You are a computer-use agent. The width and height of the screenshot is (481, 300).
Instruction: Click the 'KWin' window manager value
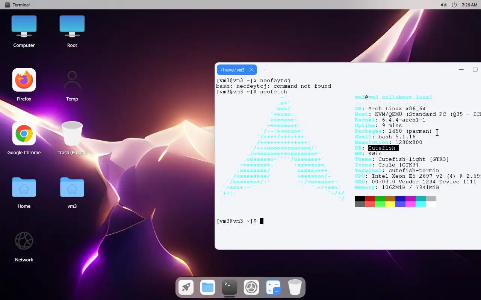click(375, 154)
